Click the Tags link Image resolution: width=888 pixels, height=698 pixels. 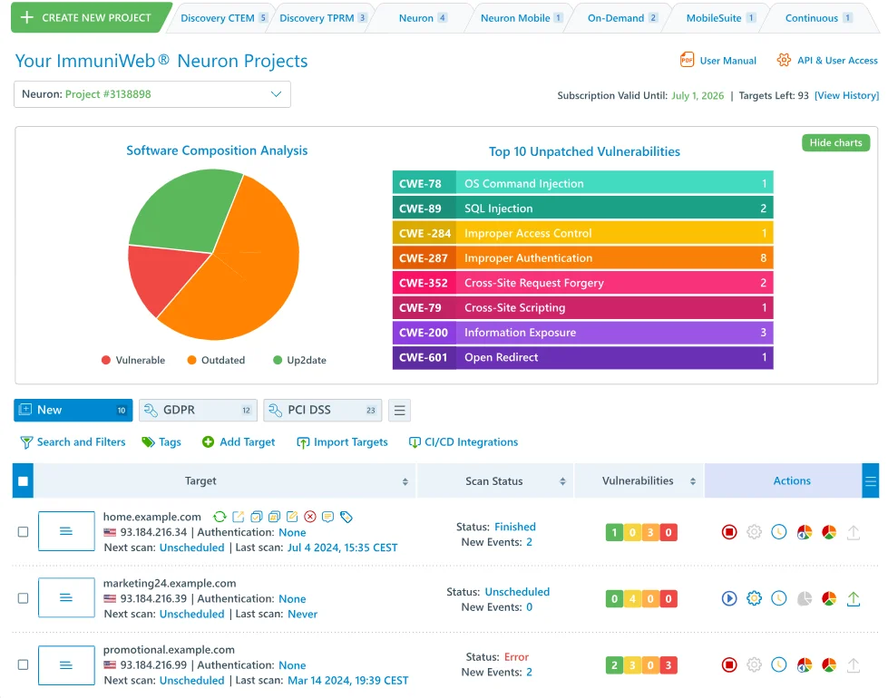click(x=161, y=442)
